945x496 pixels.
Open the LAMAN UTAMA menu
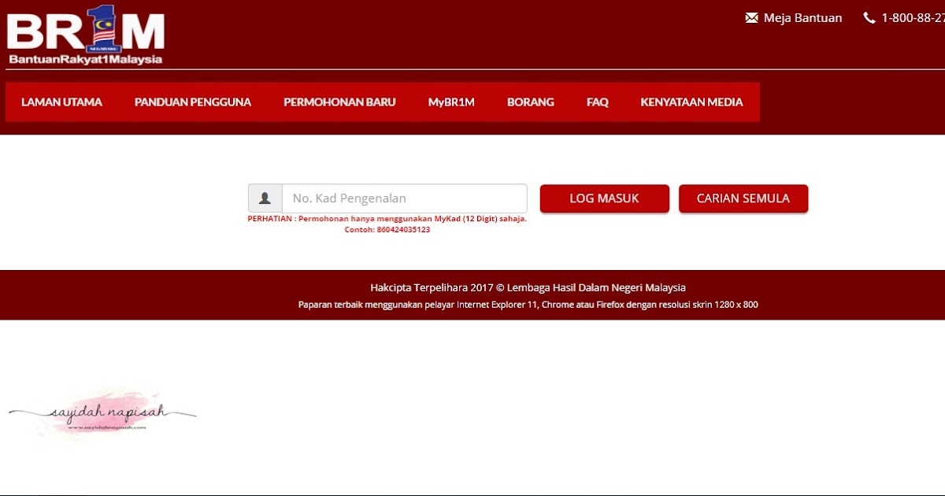coord(61,102)
